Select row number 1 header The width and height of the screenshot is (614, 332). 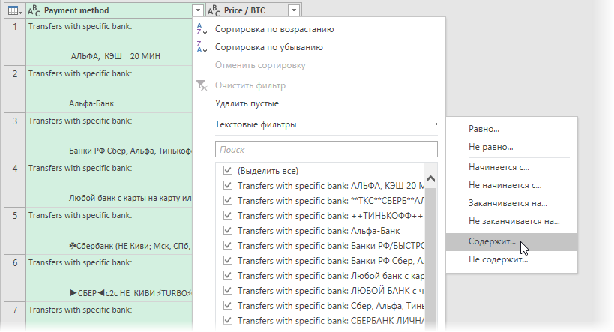[x=15, y=42]
